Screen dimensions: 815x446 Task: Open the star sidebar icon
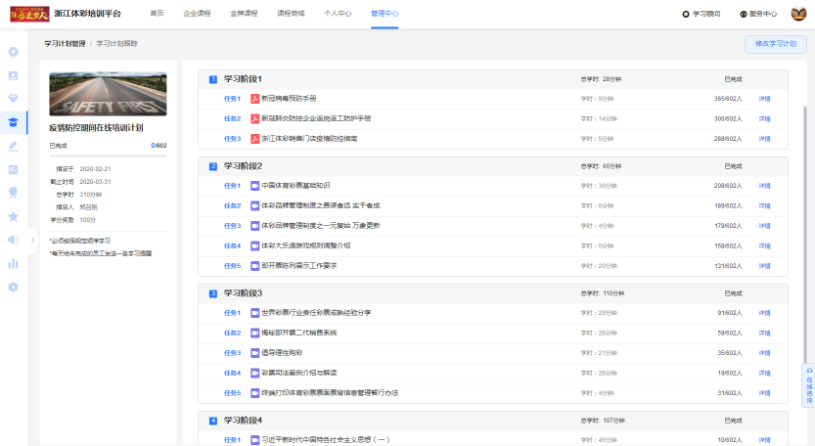[14, 217]
